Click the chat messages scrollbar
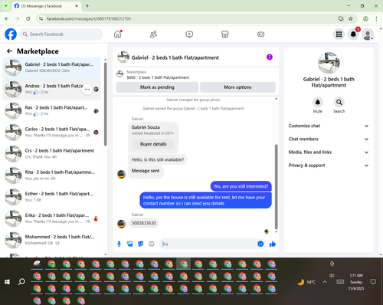This screenshot has height=305, width=383. 276,187
